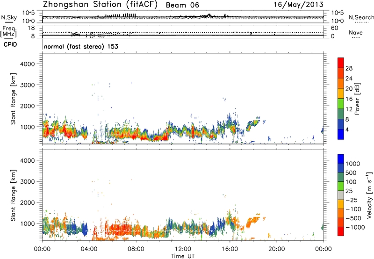Viewport: 374px width, 259px height.
Task: Click the '18' frequency axis tick label
Action: (31, 28)
